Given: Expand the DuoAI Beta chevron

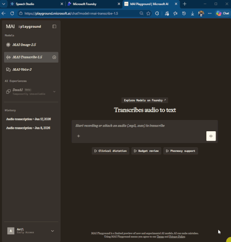Looking at the screenshot, I should (x=54, y=92).
